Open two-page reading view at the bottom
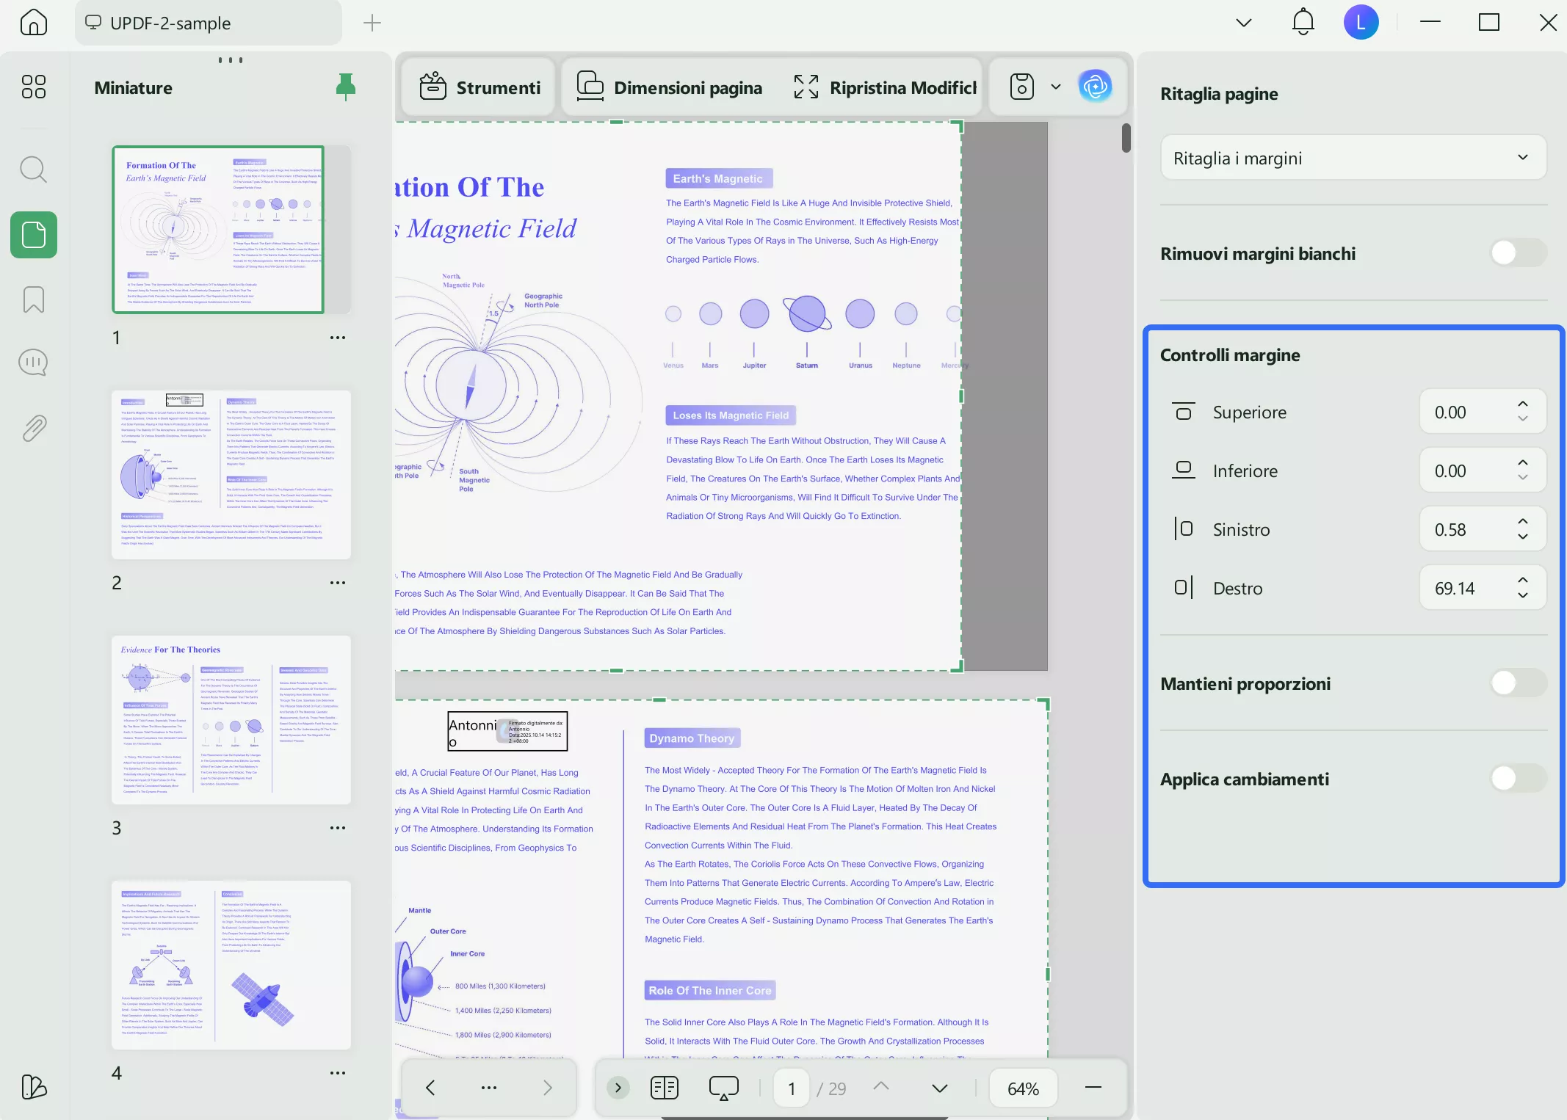Screen dimensions: 1567x1120 [x=664, y=1088]
